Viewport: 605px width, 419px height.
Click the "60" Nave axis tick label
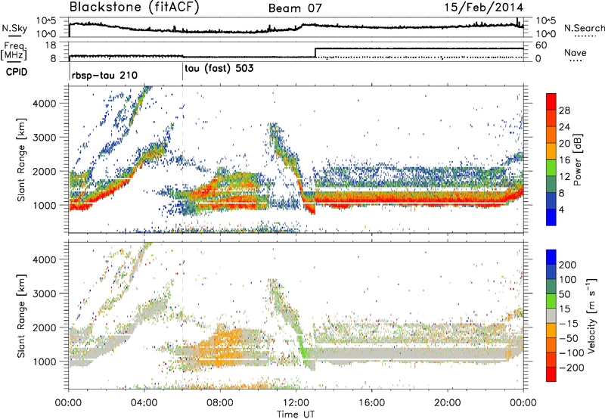pos(541,45)
